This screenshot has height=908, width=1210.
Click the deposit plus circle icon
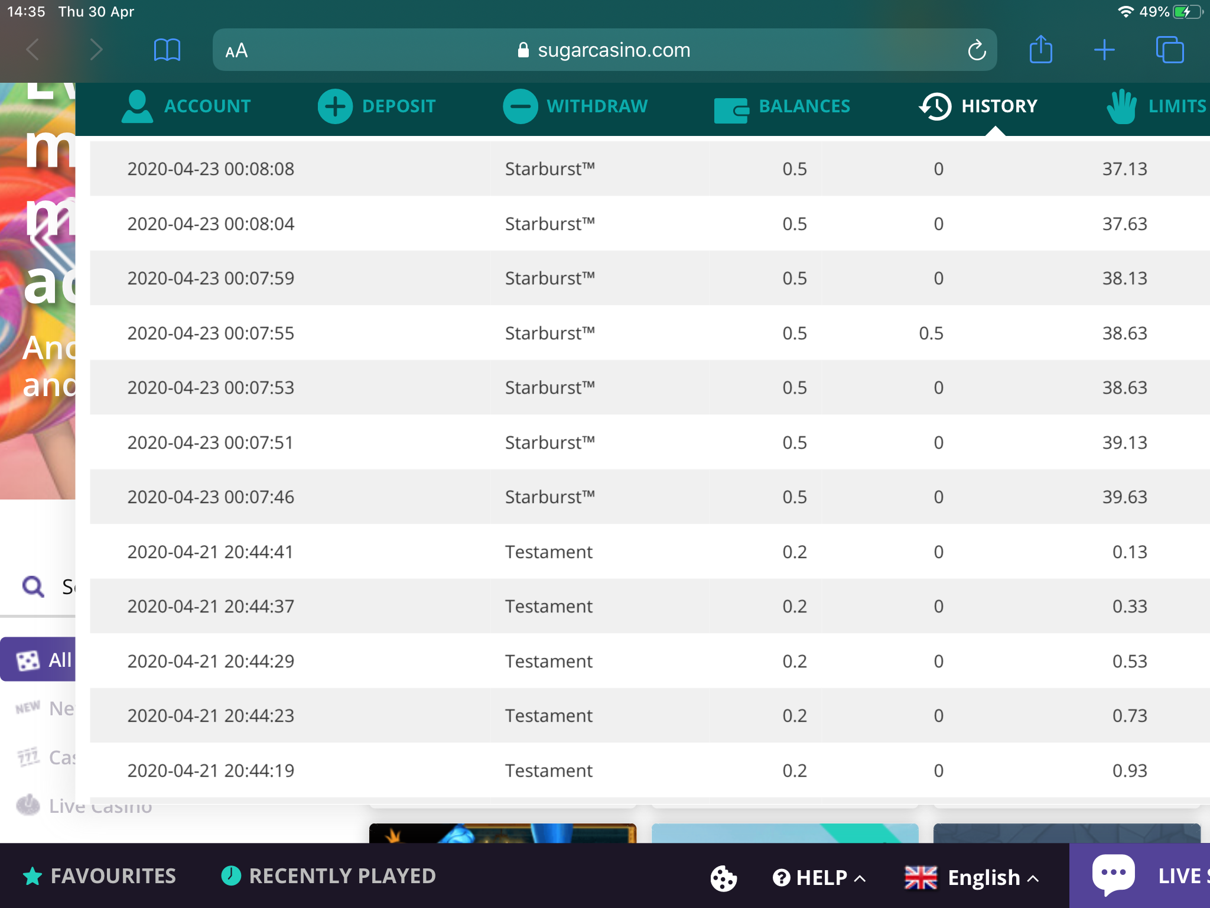point(335,106)
